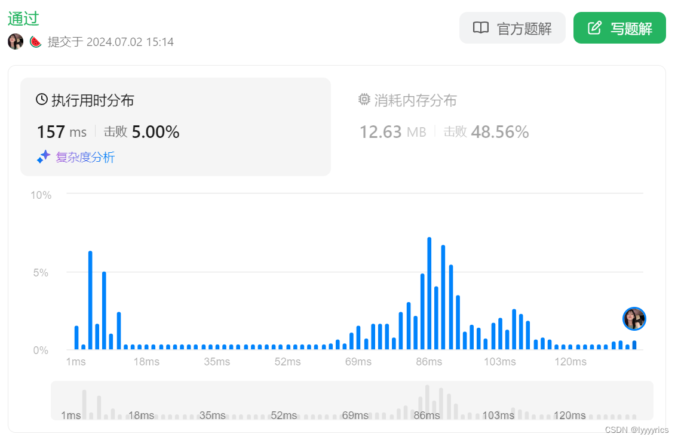Select the 执行用时分布 panel
678x440 pixels.
click(x=175, y=125)
